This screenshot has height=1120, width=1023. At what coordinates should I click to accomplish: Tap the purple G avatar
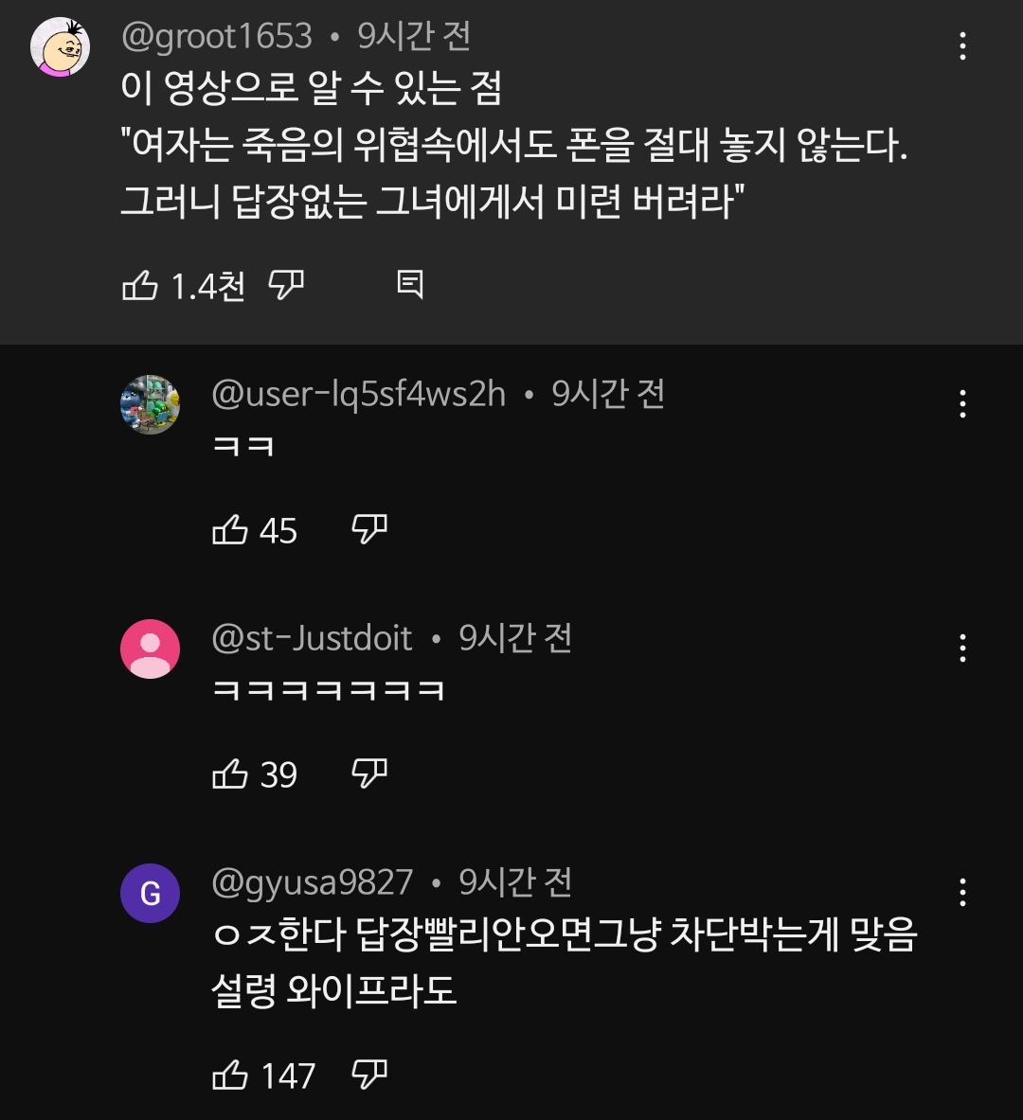tap(150, 893)
